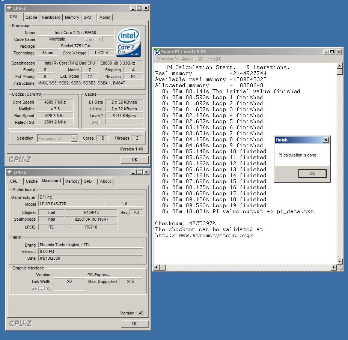Click Model value 'LP JR P45-T2R'
Image resolution: width=348 pixels, height=340 pixels.
(72, 204)
